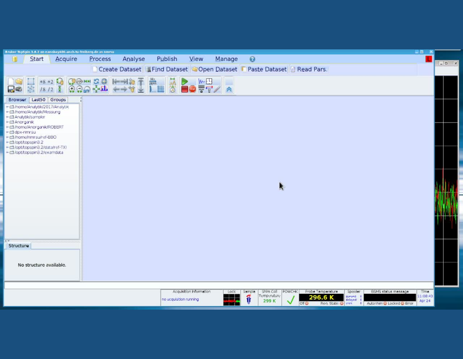Click the zoom out minus magnifier icon
The width and height of the screenshot is (463, 359).
(79, 89)
